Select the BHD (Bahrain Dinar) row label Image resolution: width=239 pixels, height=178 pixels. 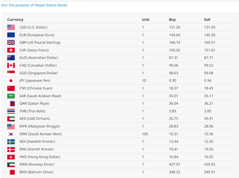pyautogui.click(x=36, y=172)
